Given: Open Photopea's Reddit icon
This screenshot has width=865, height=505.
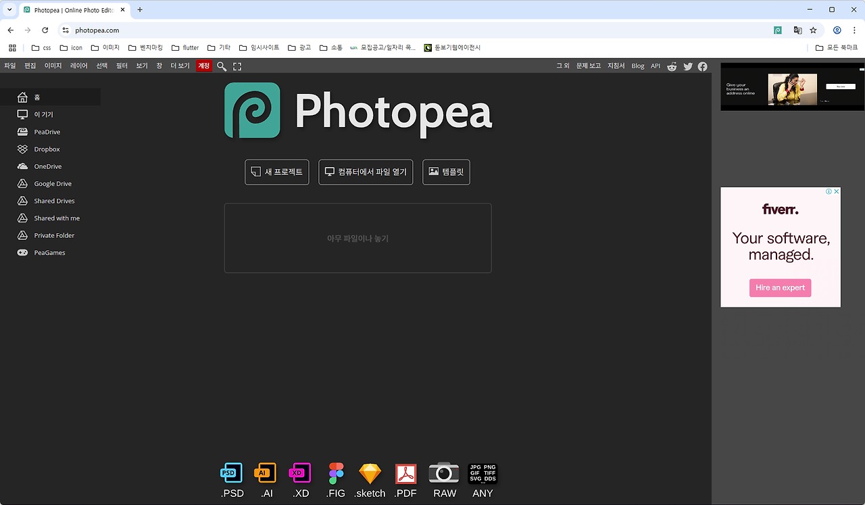Looking at the screenshot, I should [x=672, y=66].
